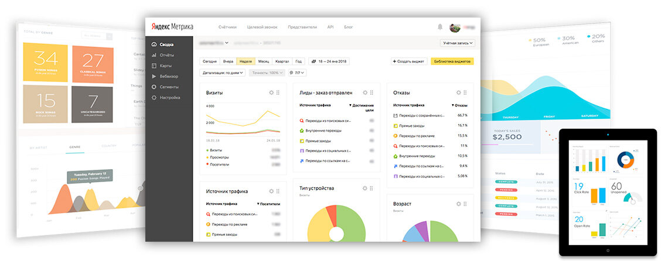Viewport: 668px width, 261px height.
Task: Open the user avatar in Metrika header
Action: click(455, 27)
